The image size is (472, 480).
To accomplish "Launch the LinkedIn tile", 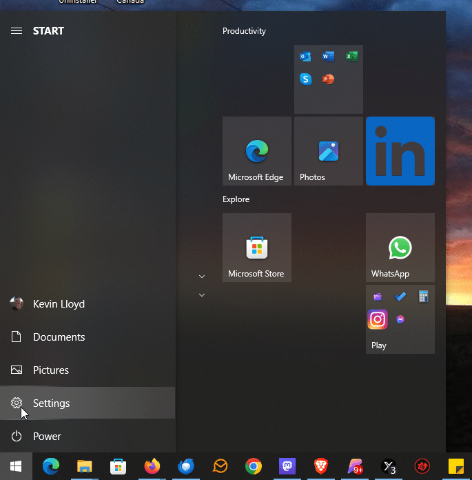I will [400, 151].
